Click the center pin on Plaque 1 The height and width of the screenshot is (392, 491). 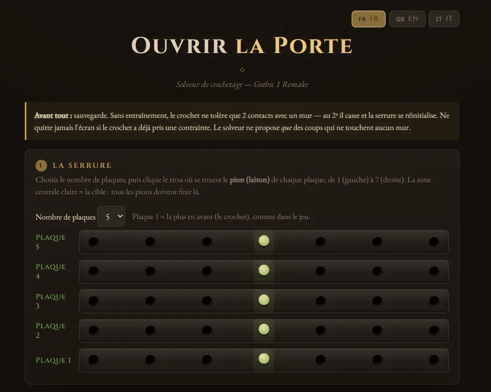(264, 359)
